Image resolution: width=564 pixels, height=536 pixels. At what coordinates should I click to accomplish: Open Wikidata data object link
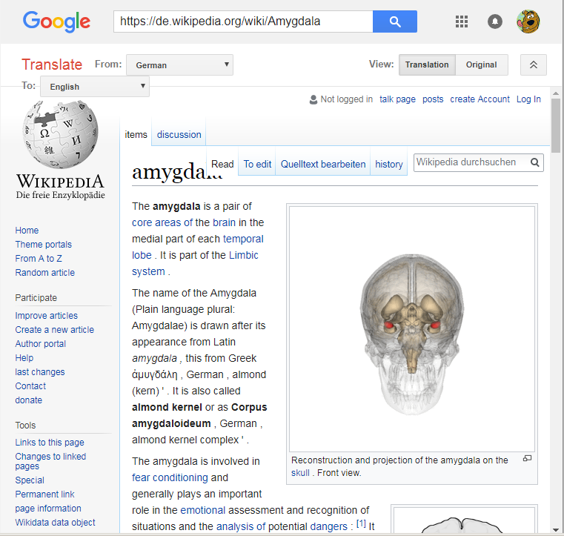coord(55,523)
